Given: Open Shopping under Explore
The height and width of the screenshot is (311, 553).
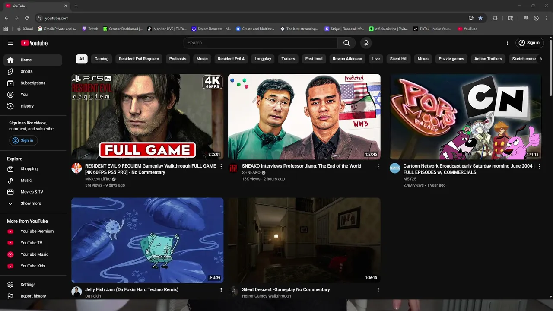Looking at the screenshot, I should coord(33,169).
